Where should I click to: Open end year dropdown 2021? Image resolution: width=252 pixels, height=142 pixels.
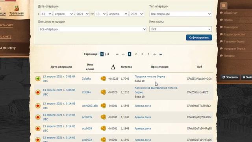pyautogui.click(x=137, y=14)
